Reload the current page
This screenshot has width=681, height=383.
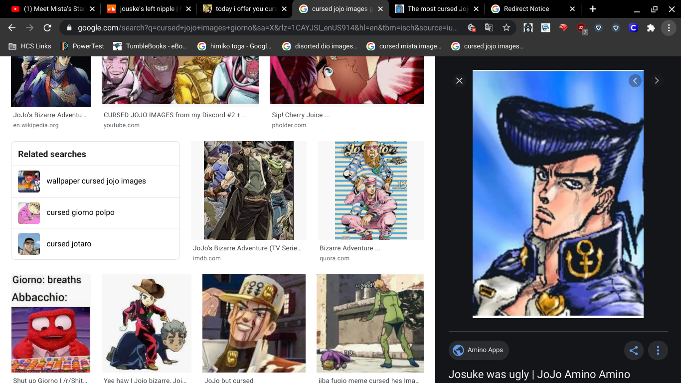(47, 28)
